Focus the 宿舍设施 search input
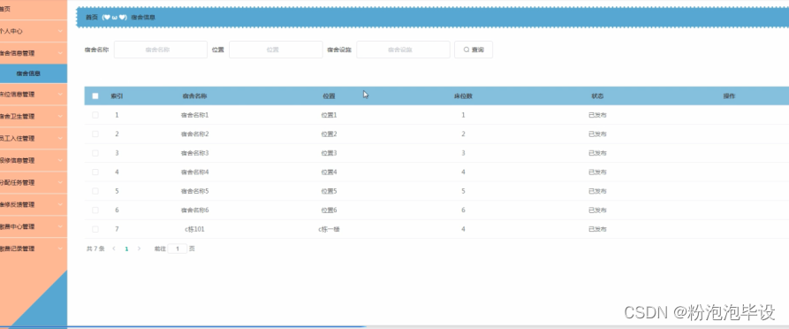Image resolution: width=789 pixels, height=329 pixels. pos(403,50)
